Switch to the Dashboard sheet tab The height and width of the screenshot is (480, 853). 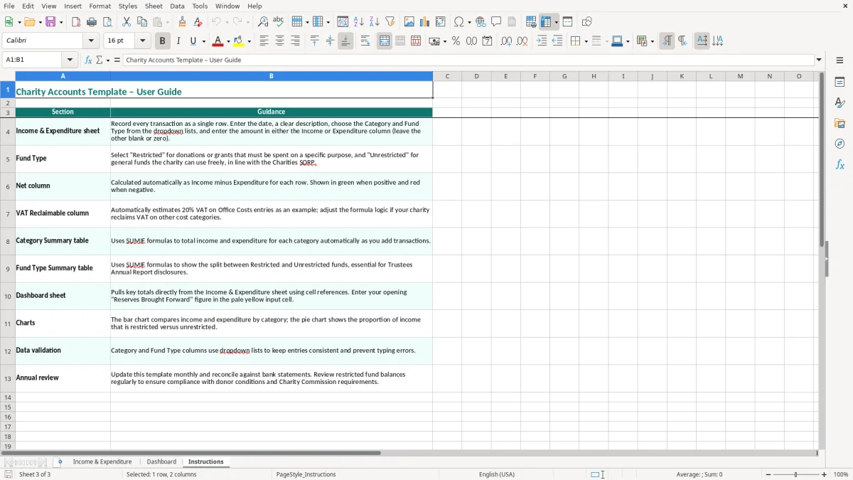click(x=161, y=462)
